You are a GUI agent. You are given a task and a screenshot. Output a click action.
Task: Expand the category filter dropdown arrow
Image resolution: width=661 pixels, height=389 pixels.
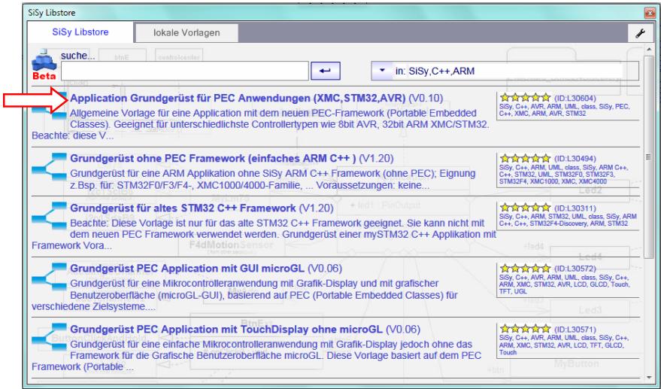coord(382,71)
